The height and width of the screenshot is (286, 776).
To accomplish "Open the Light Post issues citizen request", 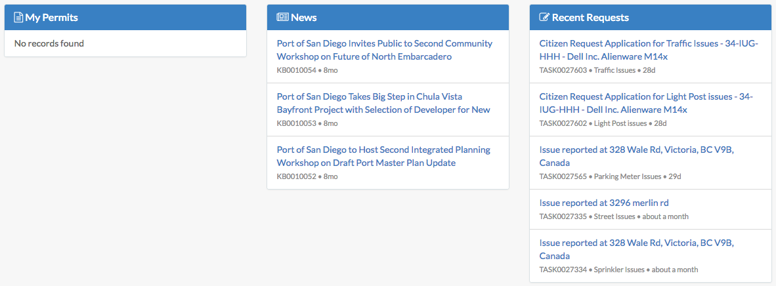I will tap(646, 103).
